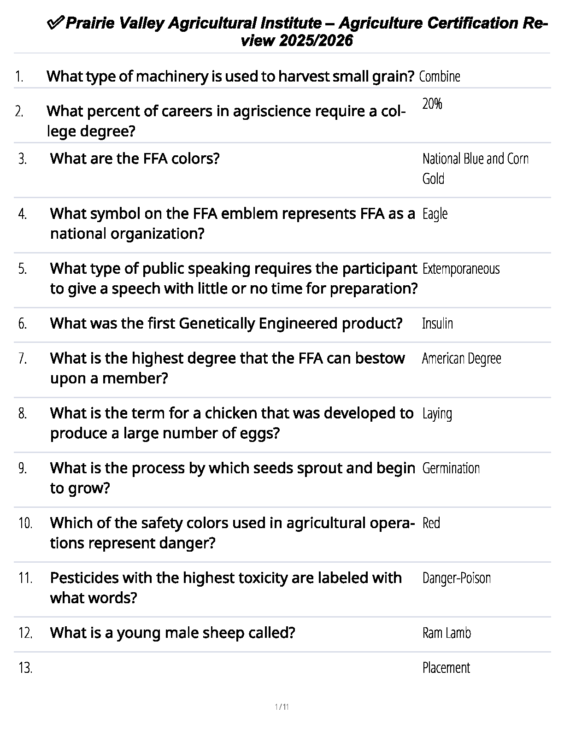The width and height of the screenshot is (564, 730).
Task: Click the young male sheep question
Action: pyautogui.click(x=172, y=633)
